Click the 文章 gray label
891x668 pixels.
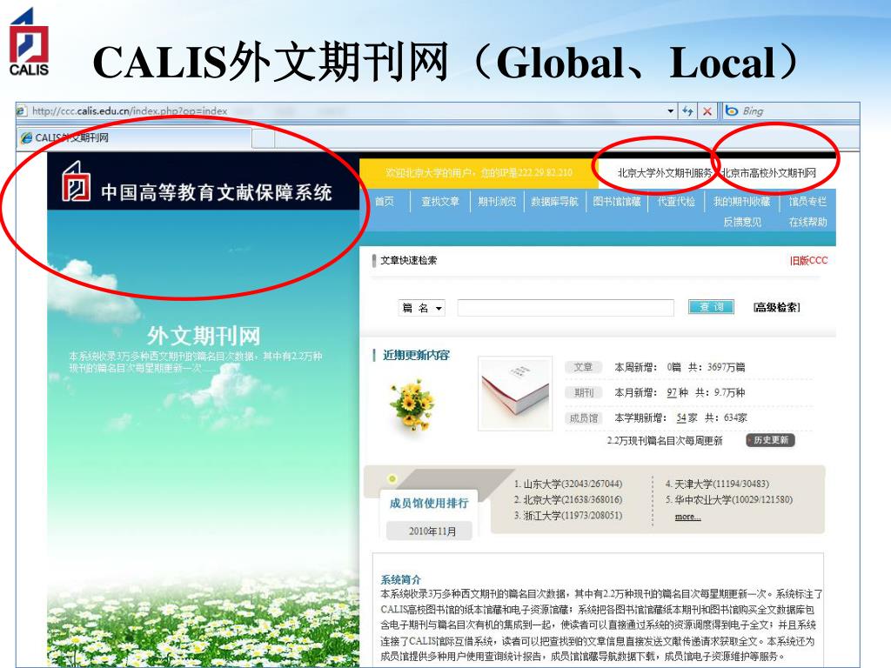point(583,367)
